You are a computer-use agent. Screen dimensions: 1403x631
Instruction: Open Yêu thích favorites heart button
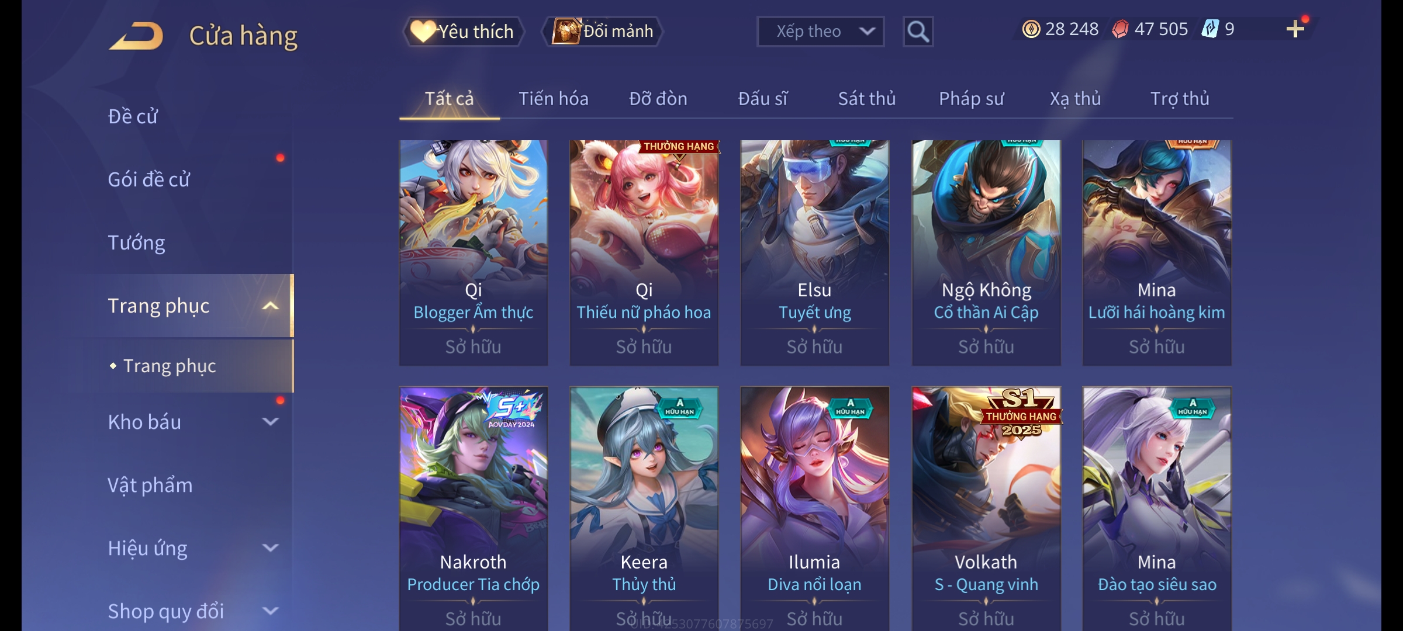(x=464, y=31)
